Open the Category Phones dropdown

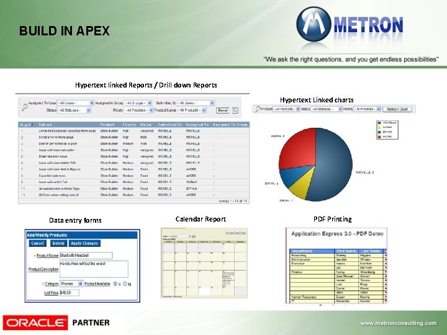[71, 284]
